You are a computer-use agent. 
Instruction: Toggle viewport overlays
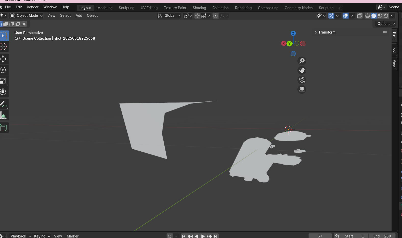(345, 16)
